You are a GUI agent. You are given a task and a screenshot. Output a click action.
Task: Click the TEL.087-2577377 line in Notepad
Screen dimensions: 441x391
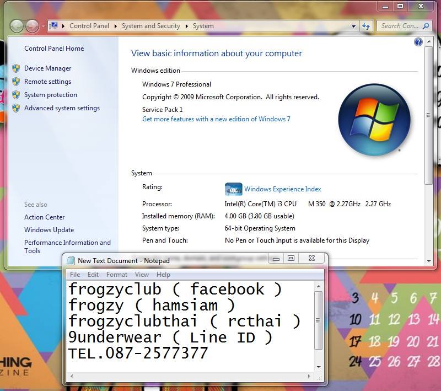[x=138, y=353]
